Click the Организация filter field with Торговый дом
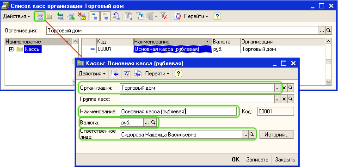The image size is (338, 167). (182, 31)
